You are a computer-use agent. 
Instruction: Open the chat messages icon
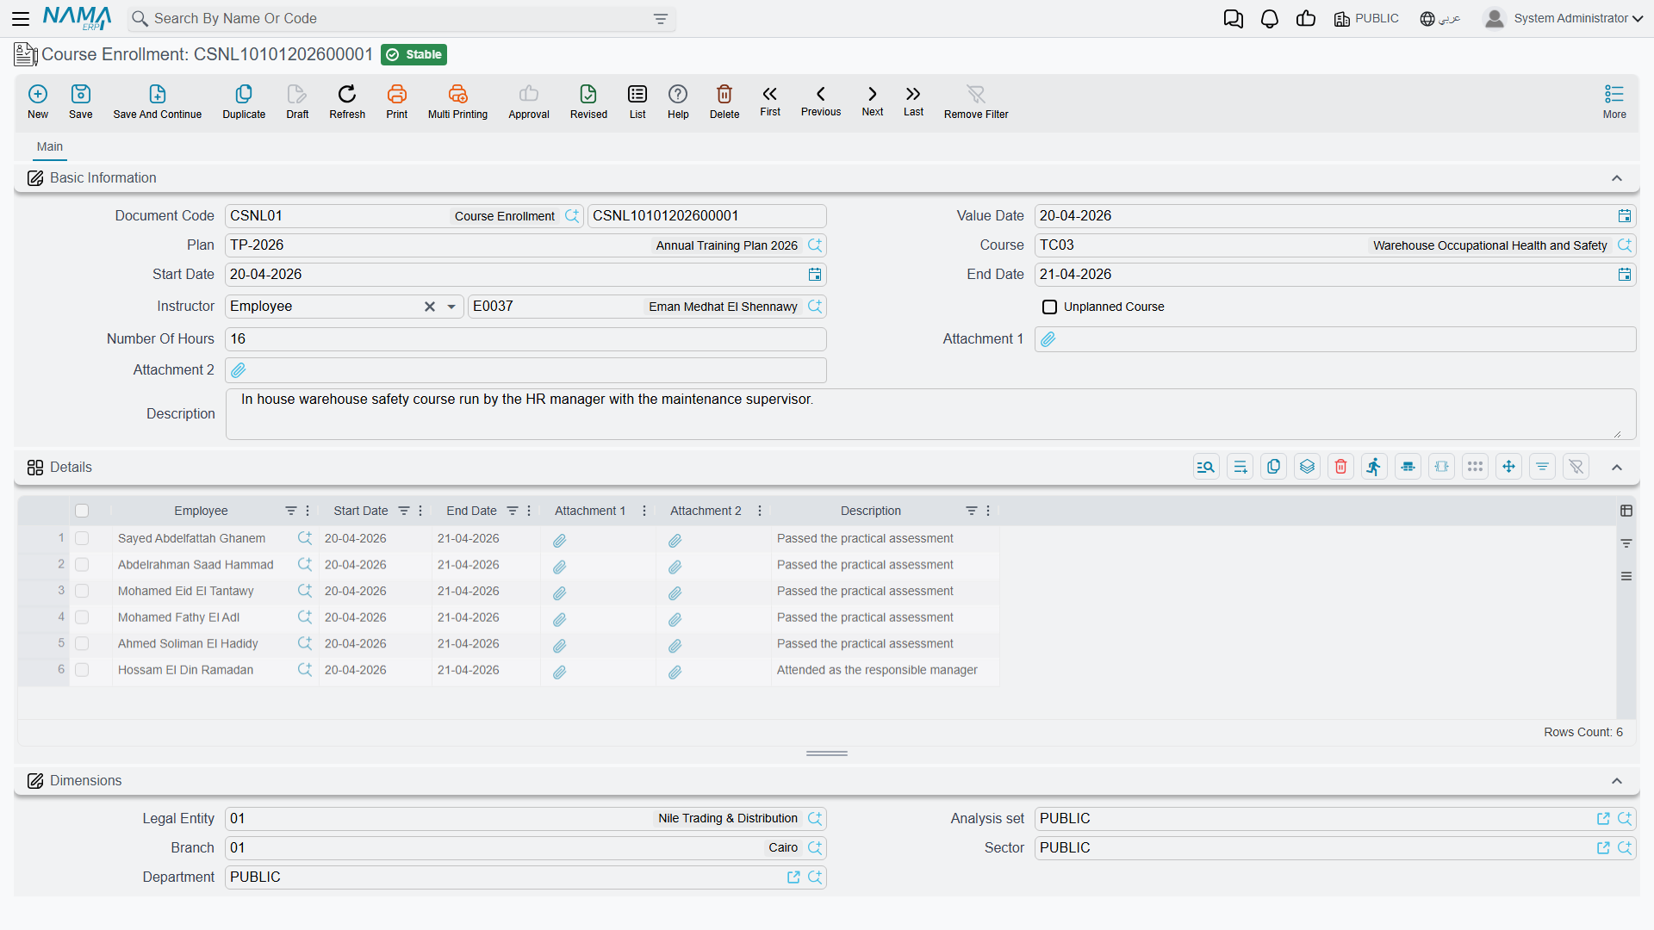(1234, 19)
